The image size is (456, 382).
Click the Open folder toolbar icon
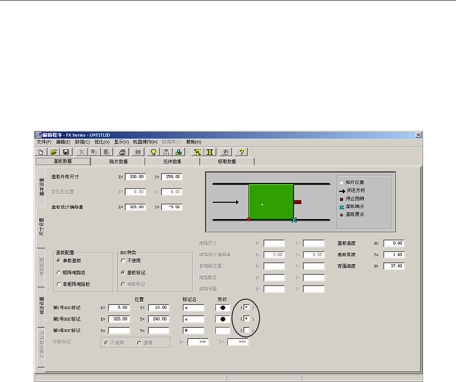[x=54, y=152]
